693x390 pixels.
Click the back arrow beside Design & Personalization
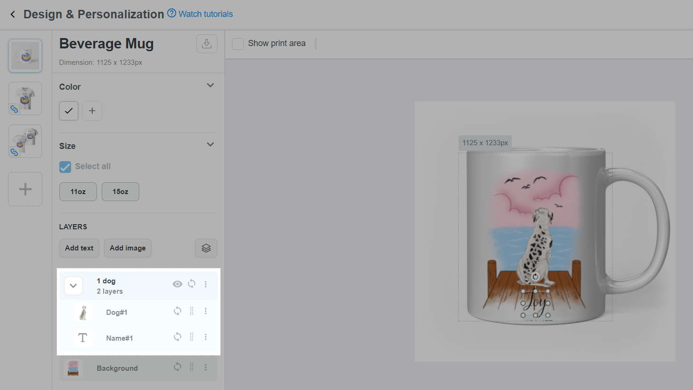tap(13, 15)
